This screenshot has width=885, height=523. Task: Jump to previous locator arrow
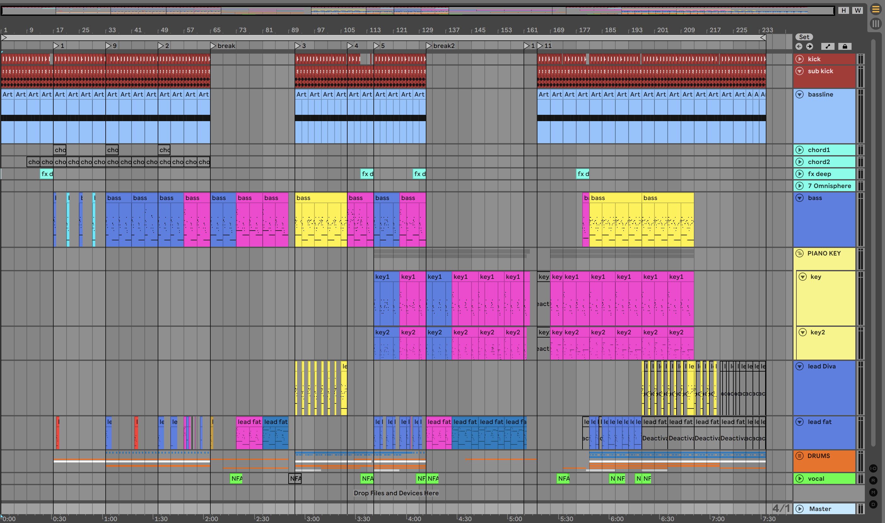point(799,46)
